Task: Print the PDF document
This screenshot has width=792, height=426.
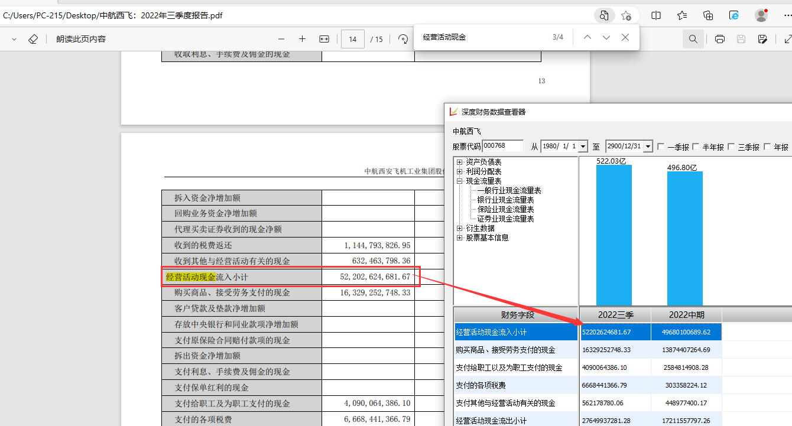Action: [719, 39]
